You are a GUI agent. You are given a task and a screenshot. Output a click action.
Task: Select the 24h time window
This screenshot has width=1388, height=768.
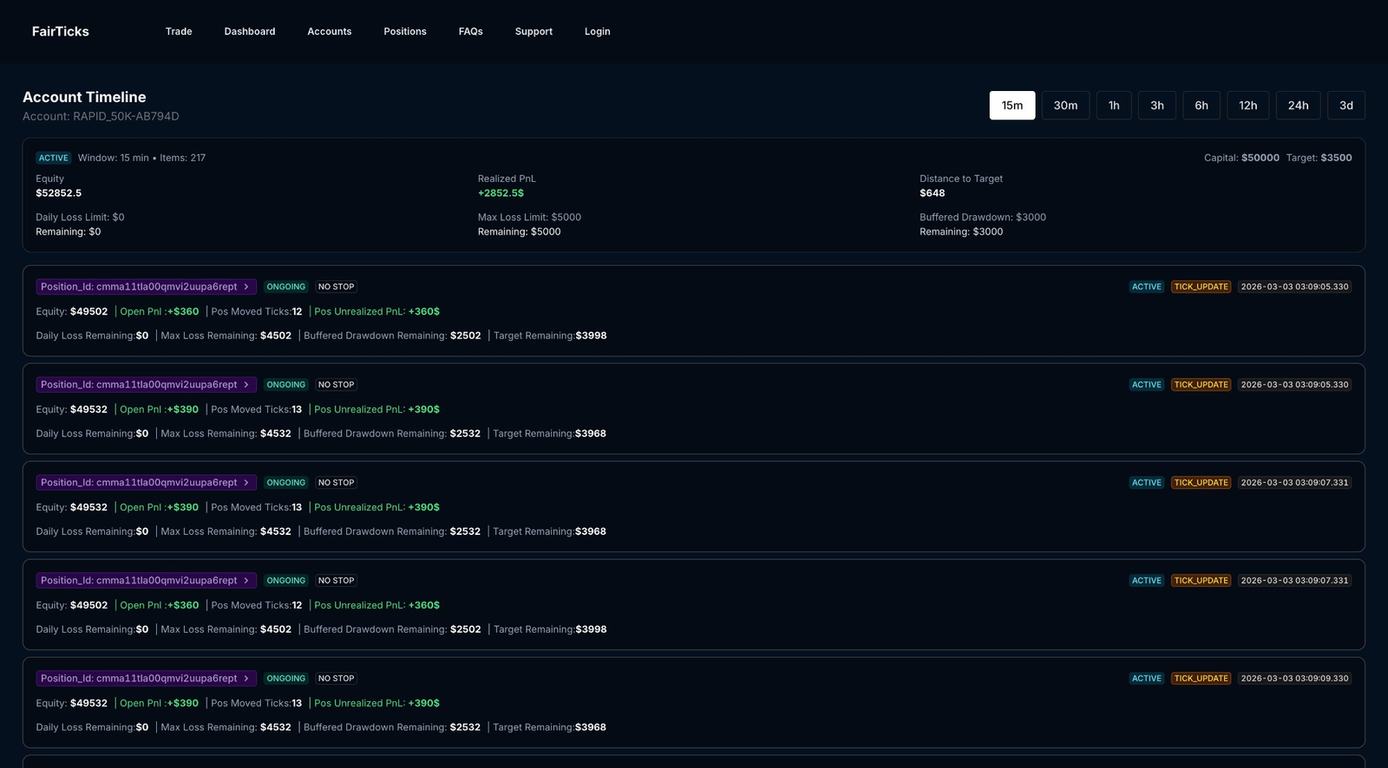[x=1299, y=105]
